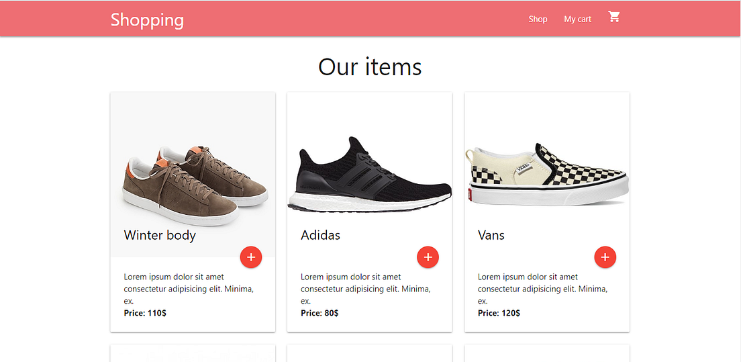Screen dimensions: 741x362
Task: Click the Shopping brand logo
Action: [147, 19]
